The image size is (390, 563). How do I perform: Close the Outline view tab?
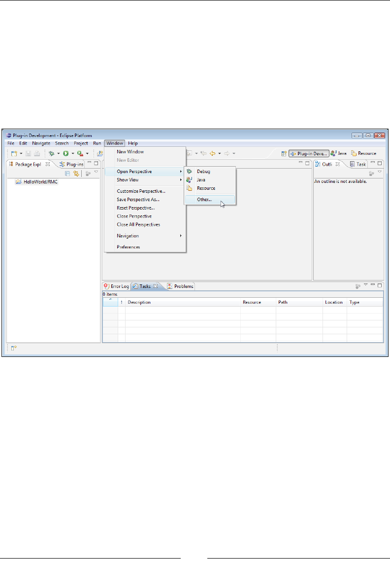pos(338,164)
